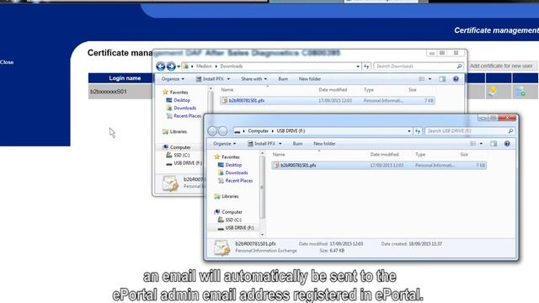
Task: Open Install PFX dropdown arrow, Downloads window
Action: 228,79
